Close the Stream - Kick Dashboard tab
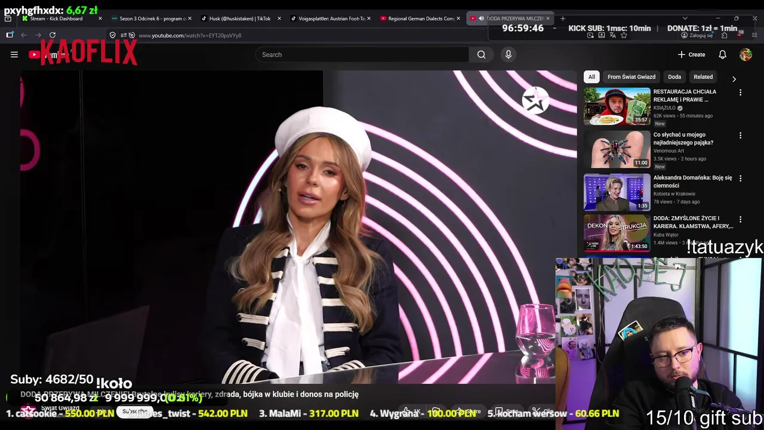The height and width of the screenshot is (430, 764). 100,19
